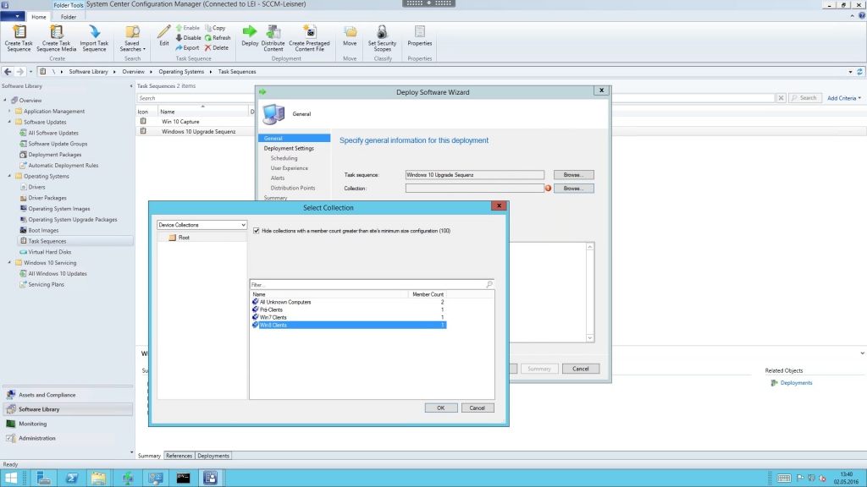Click Export in the ribbon
Screen dimensions: 867x487
click(x=187, y=47)
